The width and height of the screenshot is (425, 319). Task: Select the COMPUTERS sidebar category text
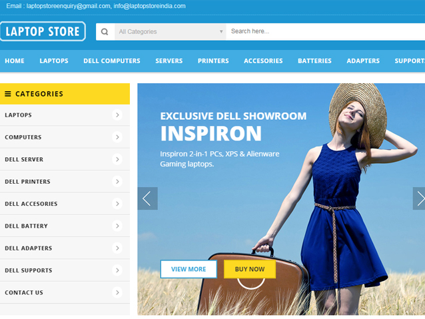(x=23, y=137)
